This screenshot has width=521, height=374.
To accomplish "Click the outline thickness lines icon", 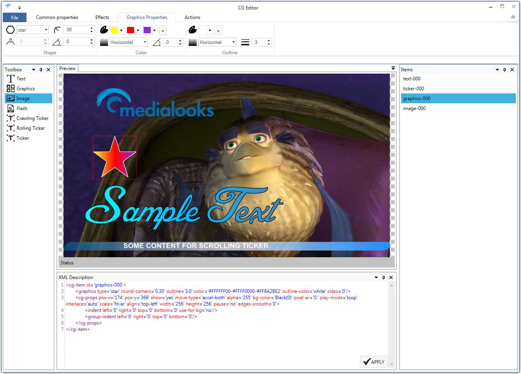I will [245, 42].
